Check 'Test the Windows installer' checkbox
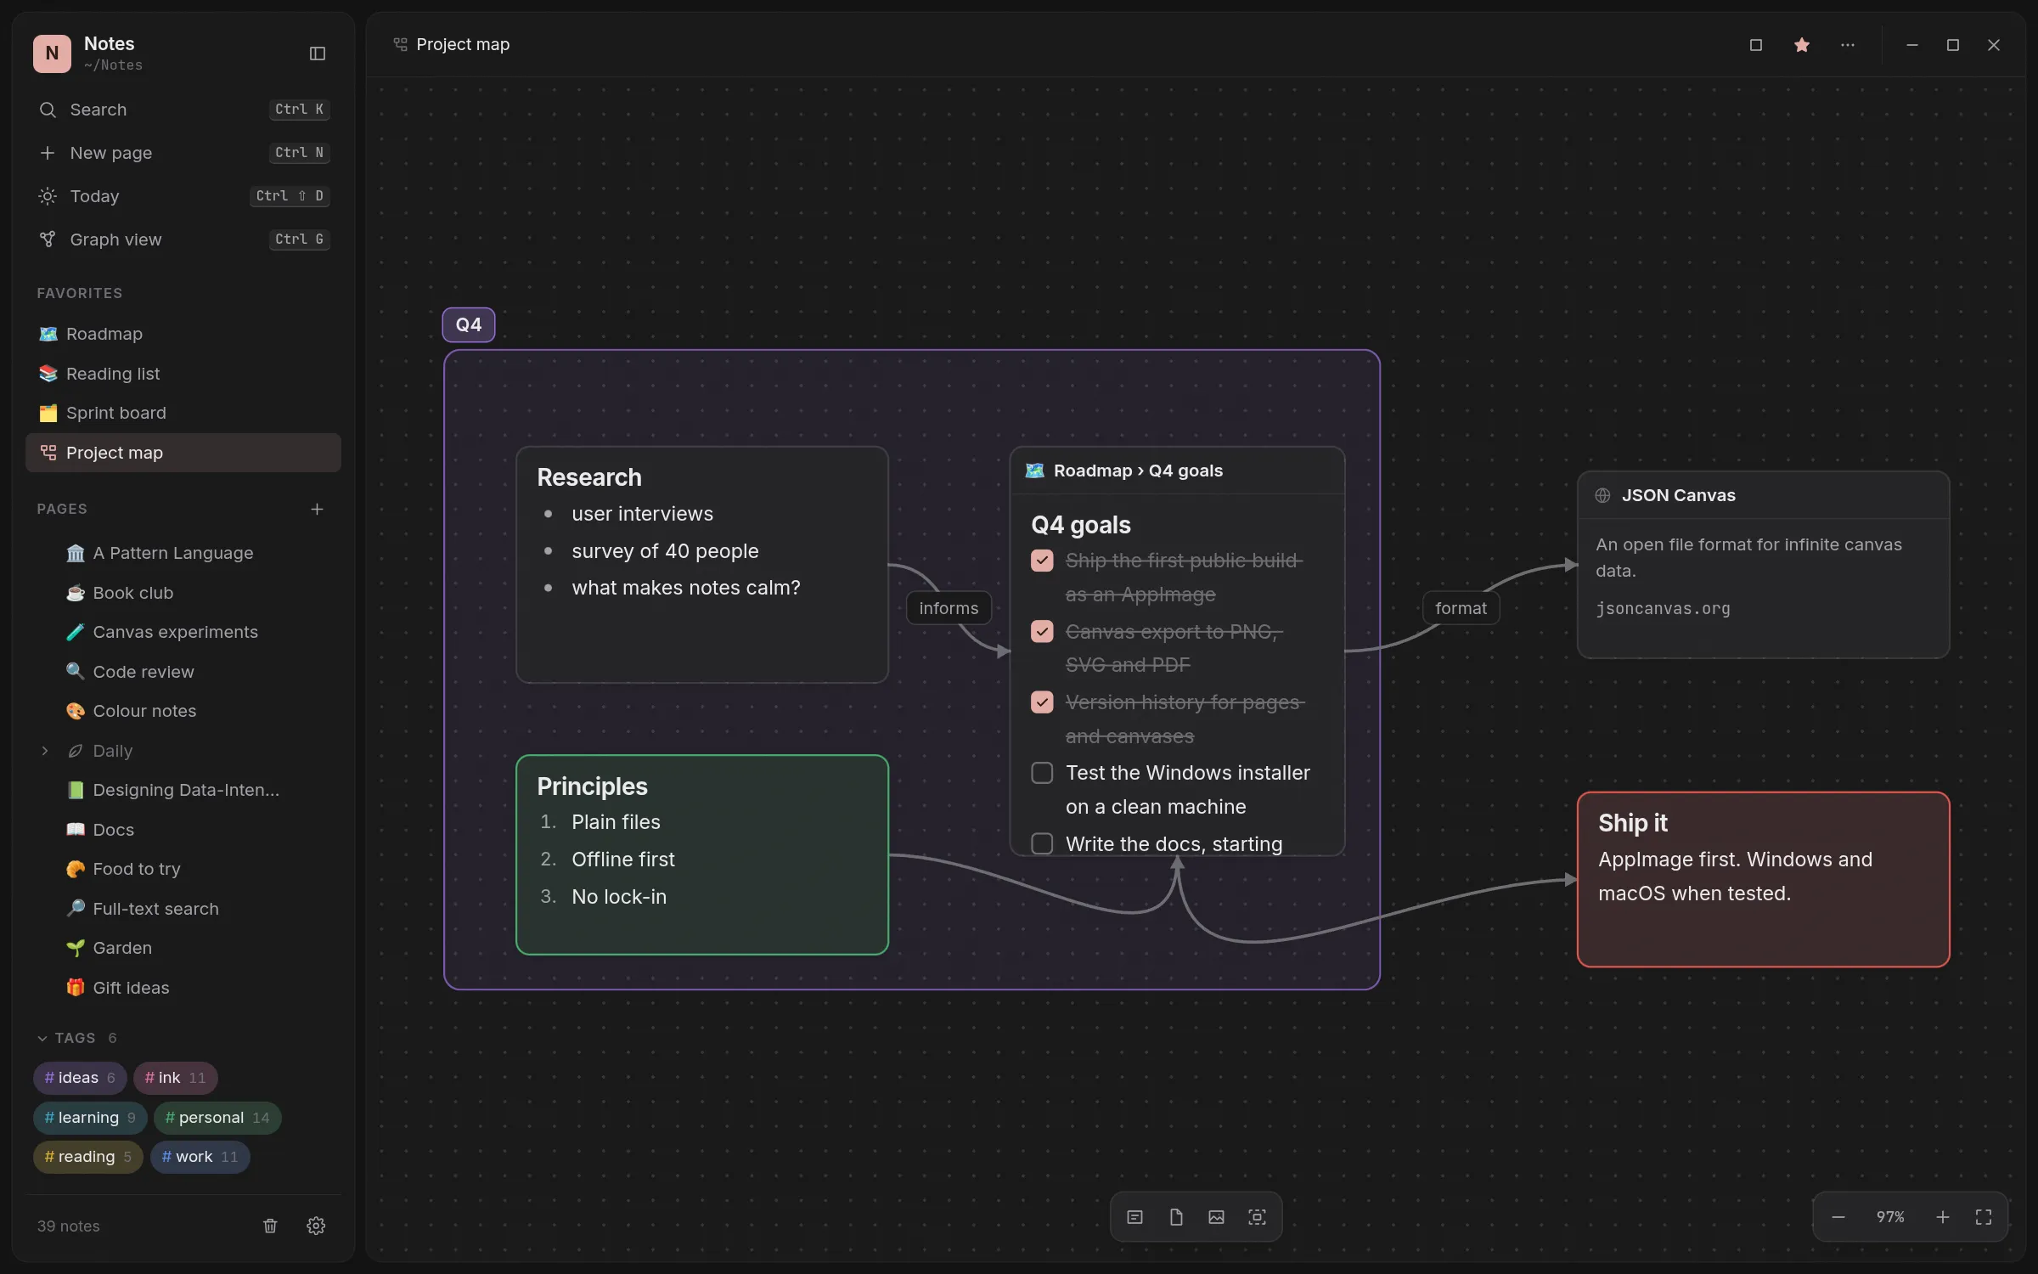Image resolution: width=2038 pixels, height=1274 pixels. click(1042, 773)
